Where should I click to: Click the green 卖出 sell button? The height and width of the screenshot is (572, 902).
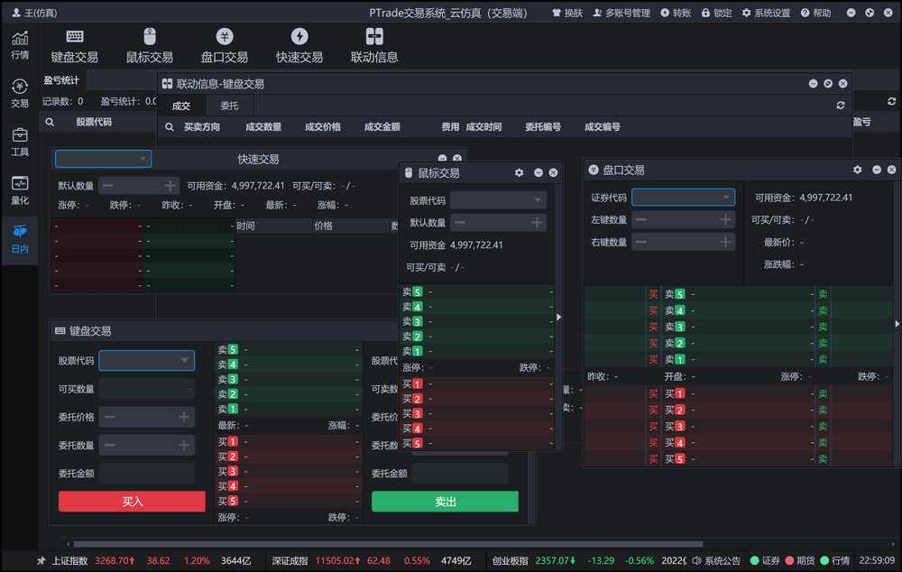click(x=446, y=502)
